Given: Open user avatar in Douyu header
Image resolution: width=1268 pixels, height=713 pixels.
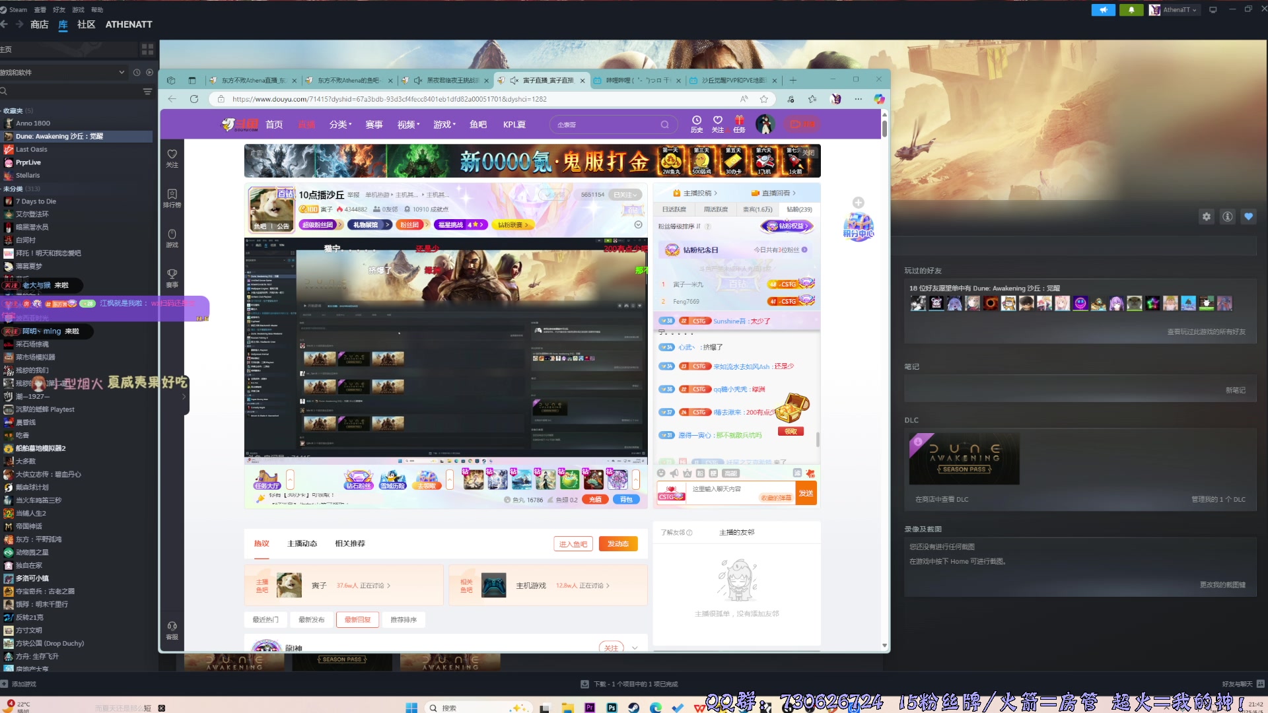Looking at the screenshot, I should pos(765,123).
